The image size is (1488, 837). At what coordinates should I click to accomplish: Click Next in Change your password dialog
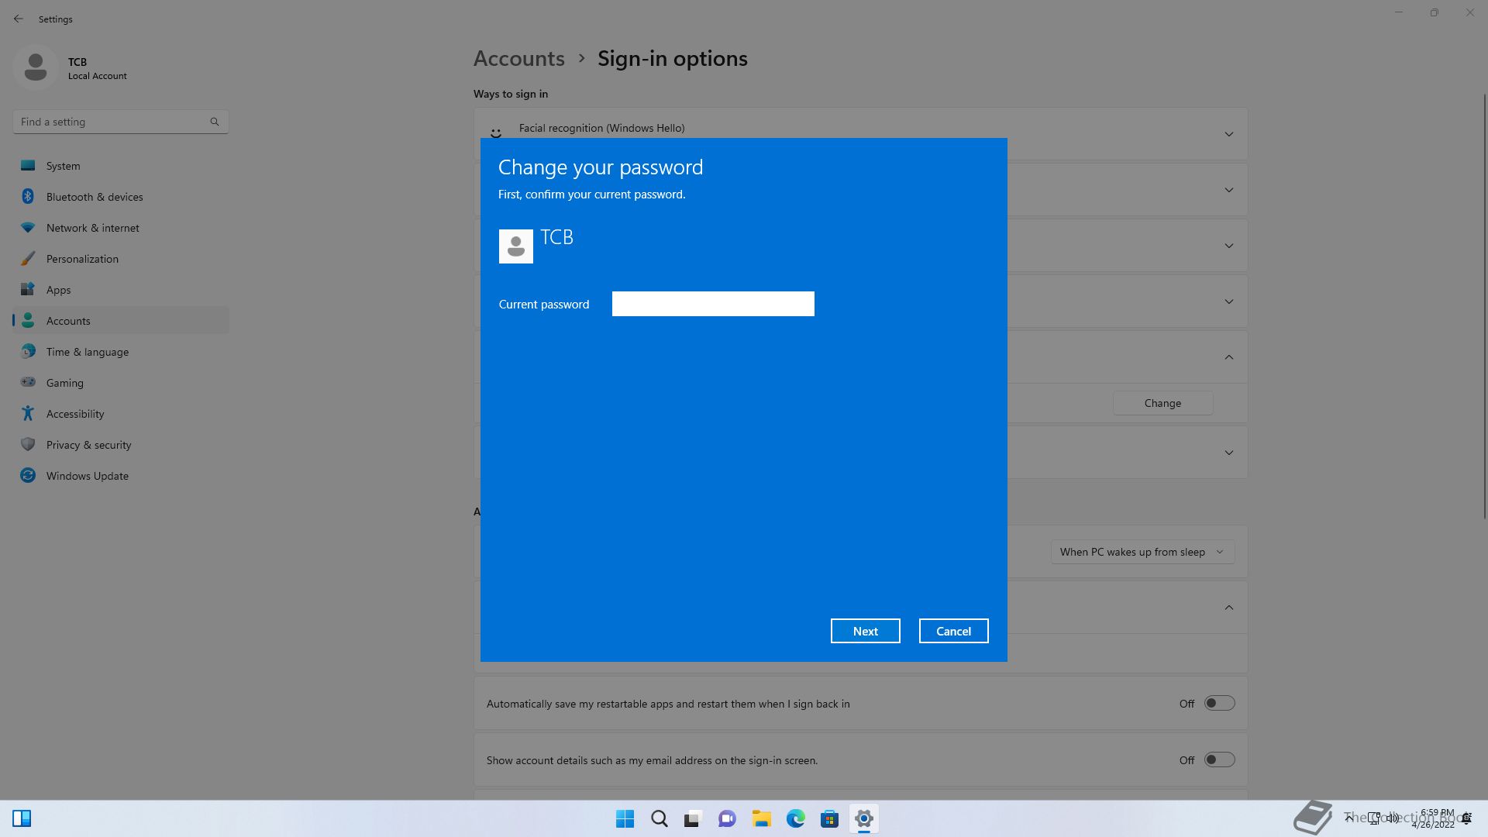[865, 631]
